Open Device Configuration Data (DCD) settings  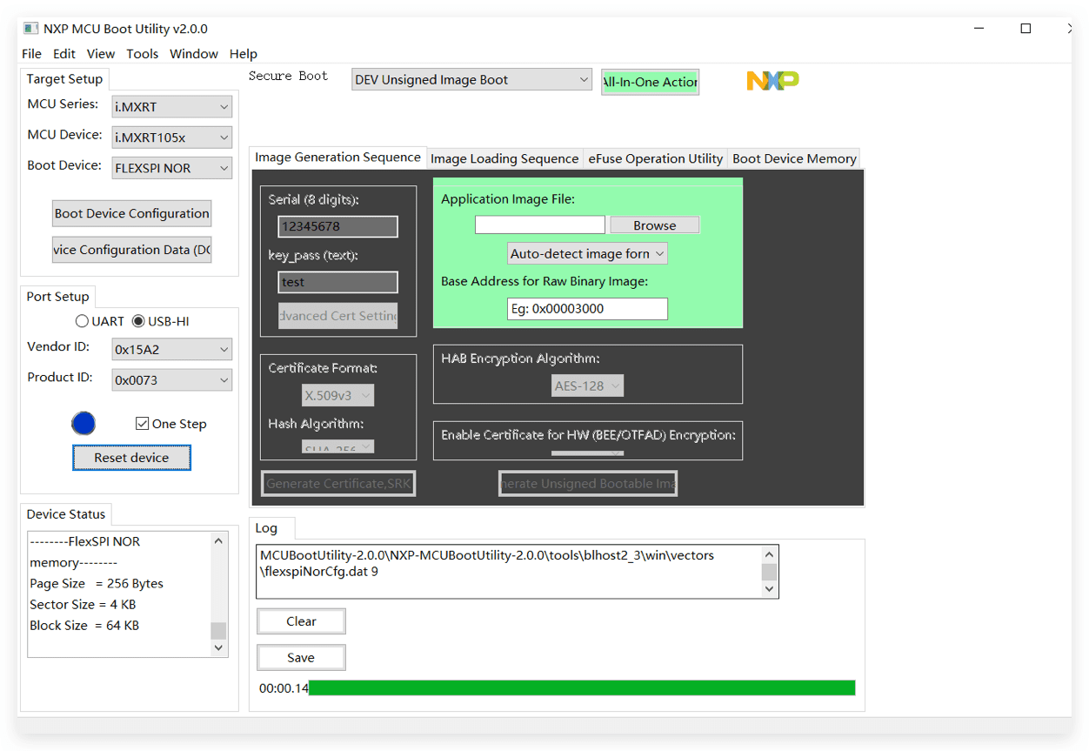131,250
